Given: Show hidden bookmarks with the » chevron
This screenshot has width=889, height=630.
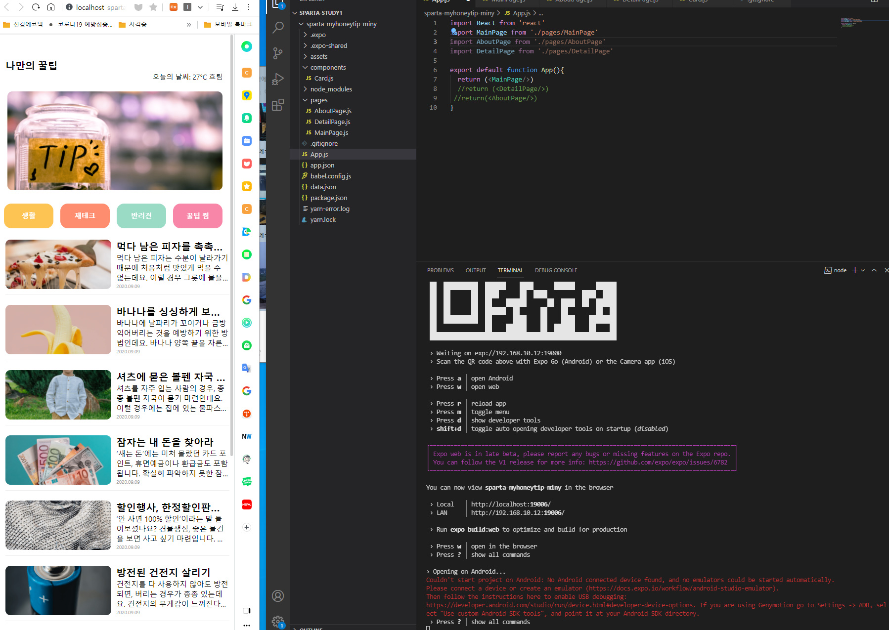Looking at the screenshot, I should [188, 24].
